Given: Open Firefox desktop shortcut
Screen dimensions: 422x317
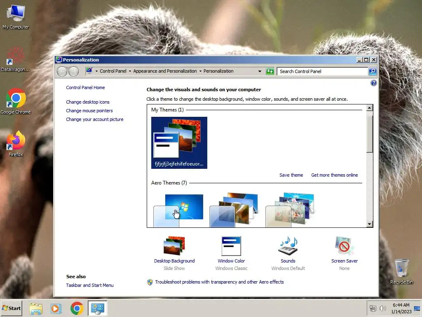Looking at the screenshot, I should click(x=16, y=144).
